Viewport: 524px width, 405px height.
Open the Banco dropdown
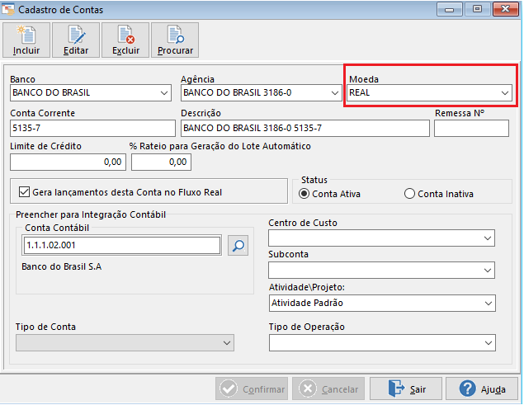(x=91, y=93)
